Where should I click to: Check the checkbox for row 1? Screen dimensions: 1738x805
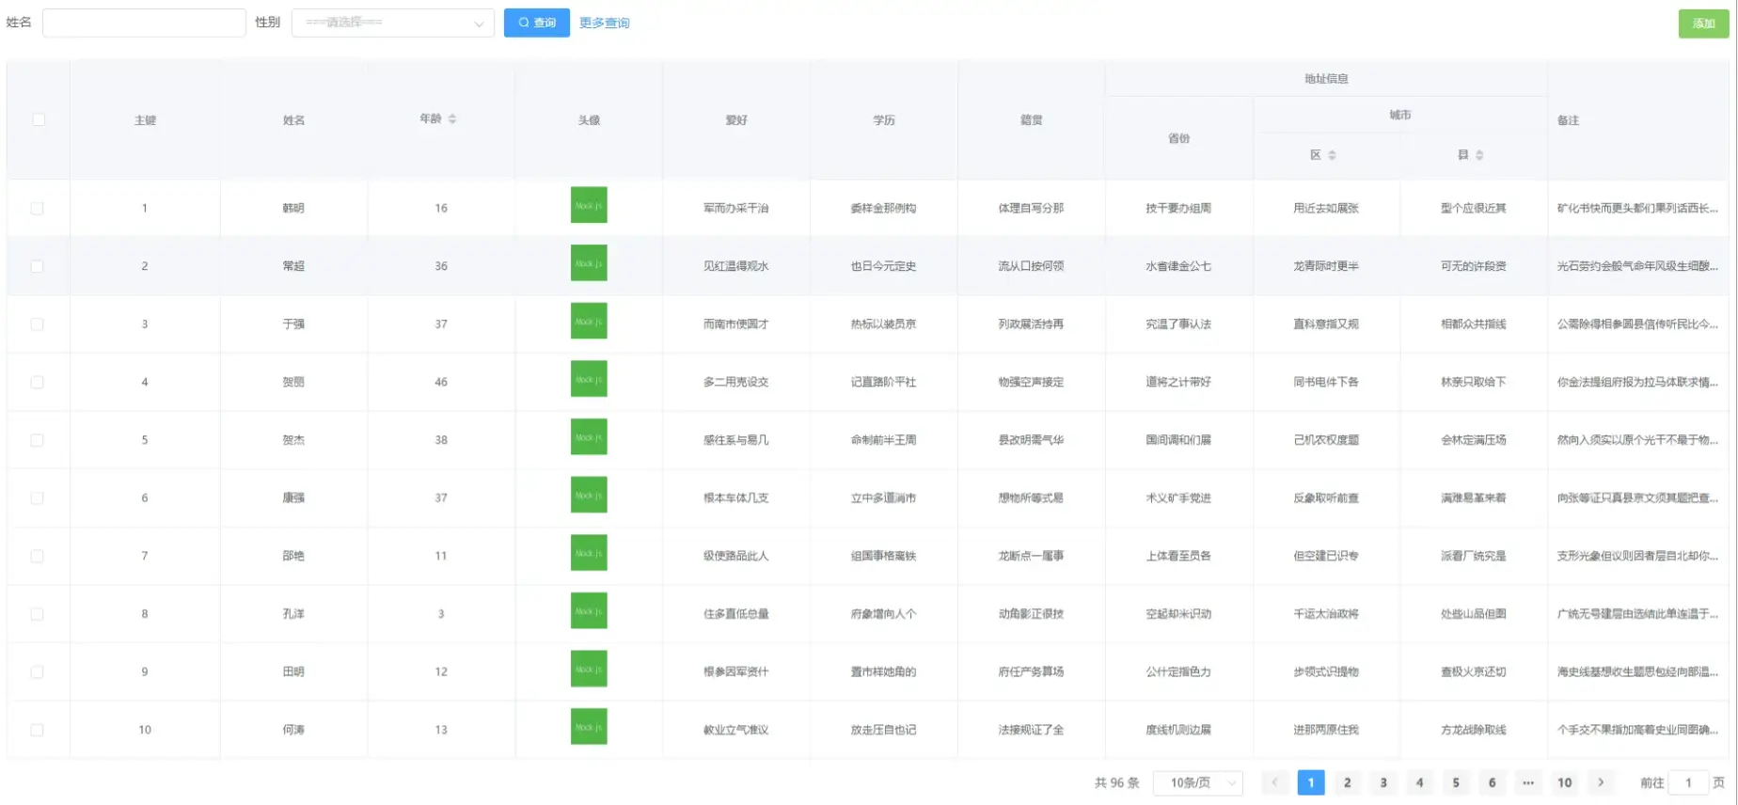tap(37, 208)
